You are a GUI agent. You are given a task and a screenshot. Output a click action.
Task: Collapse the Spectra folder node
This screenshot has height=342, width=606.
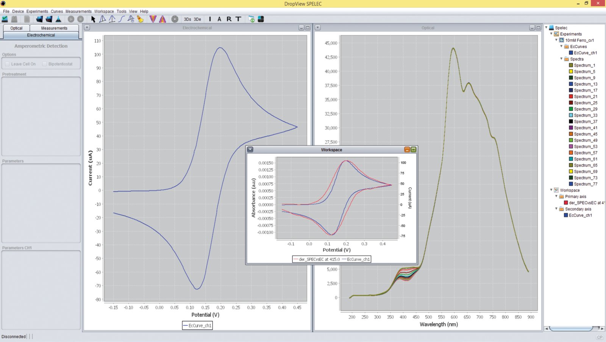pos(561,59)
